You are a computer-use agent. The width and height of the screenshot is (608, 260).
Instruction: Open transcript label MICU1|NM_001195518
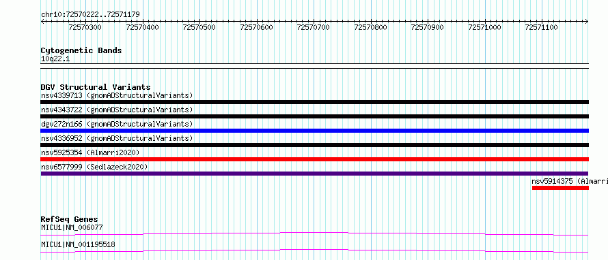pyautogui.click(x=78, y=244)
